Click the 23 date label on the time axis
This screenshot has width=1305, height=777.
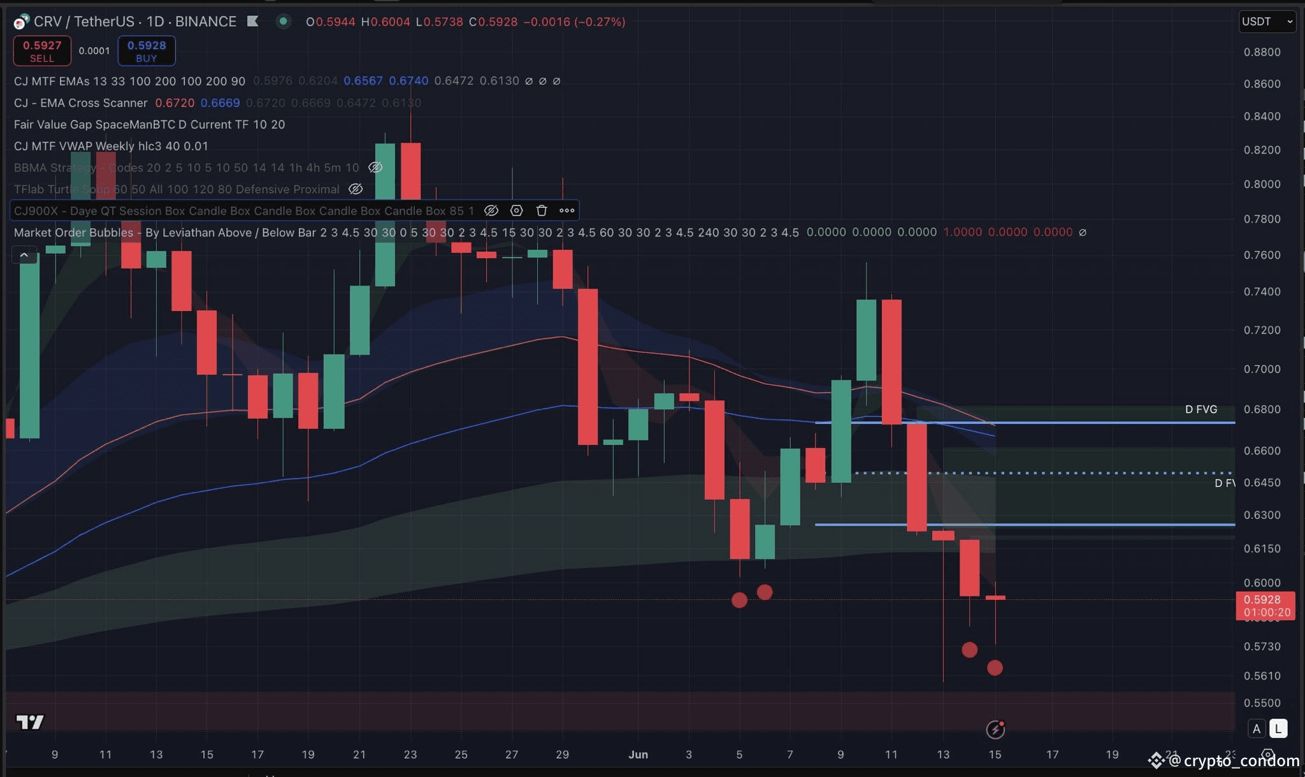[x=410, y=755]
